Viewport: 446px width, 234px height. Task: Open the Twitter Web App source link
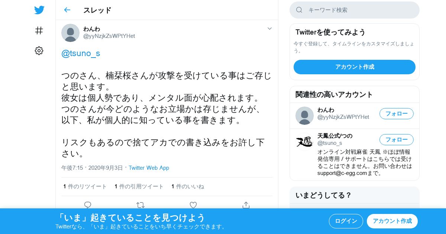tap(149, 168)
